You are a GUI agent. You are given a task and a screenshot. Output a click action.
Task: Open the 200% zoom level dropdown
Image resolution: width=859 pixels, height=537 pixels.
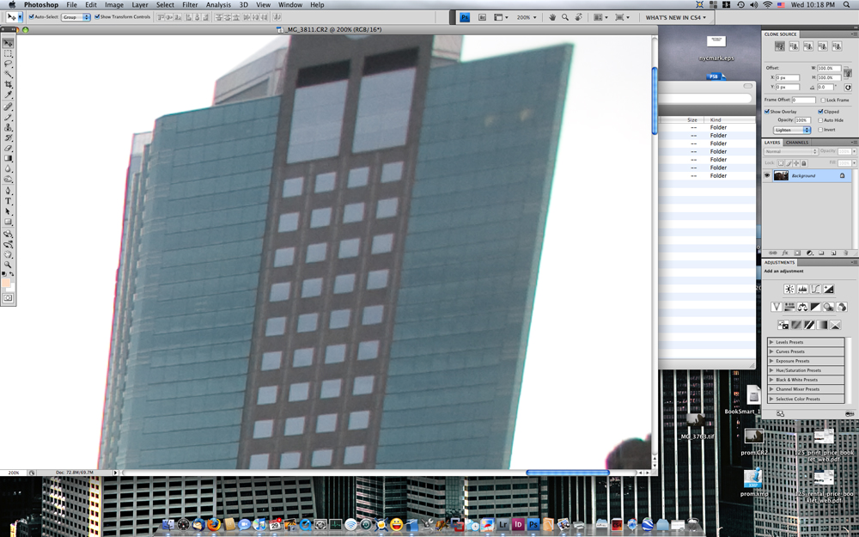[527, 17]
